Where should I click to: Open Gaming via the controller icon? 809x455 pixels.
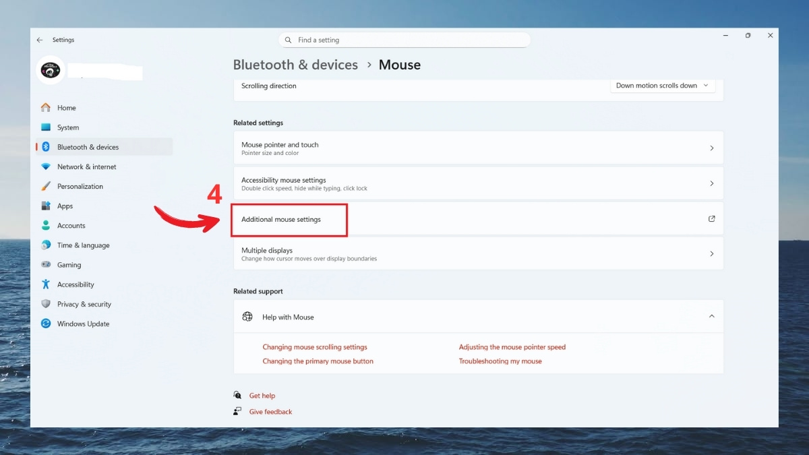pos(45,264)
